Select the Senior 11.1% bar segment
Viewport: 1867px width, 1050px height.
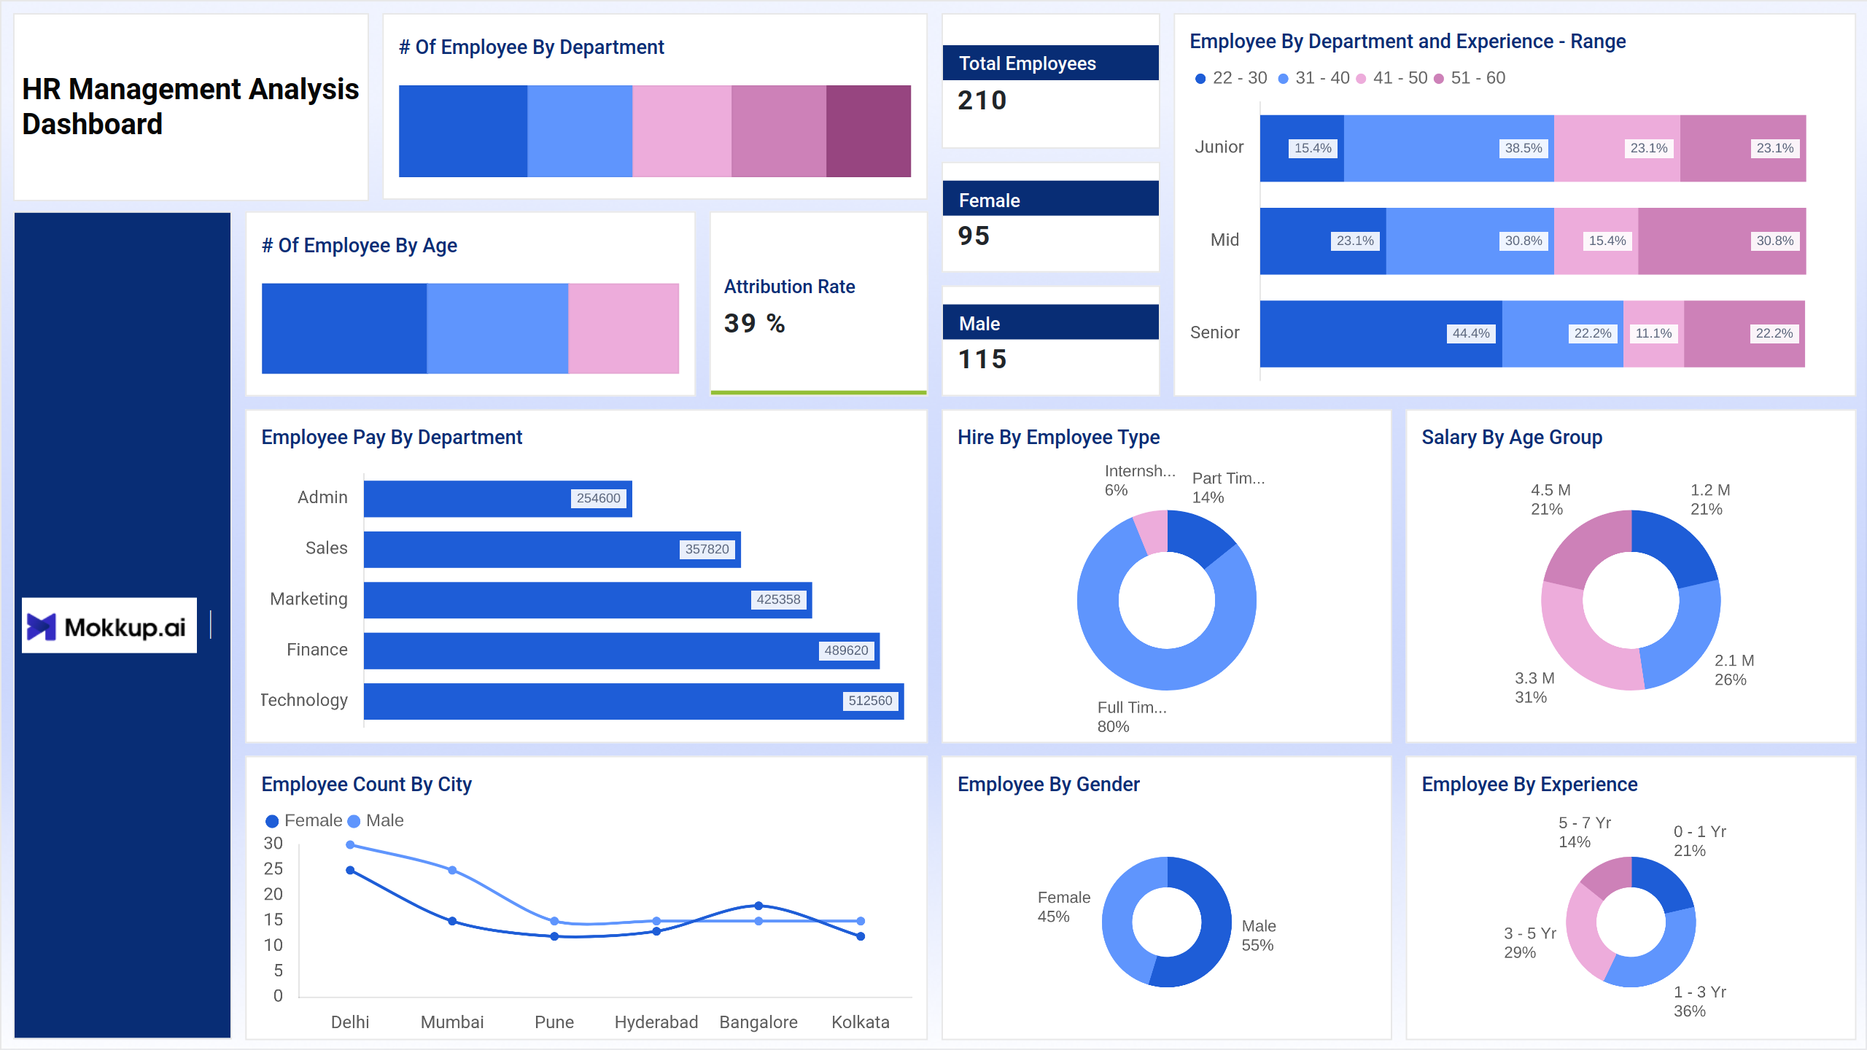click(x=1653, y=333)
